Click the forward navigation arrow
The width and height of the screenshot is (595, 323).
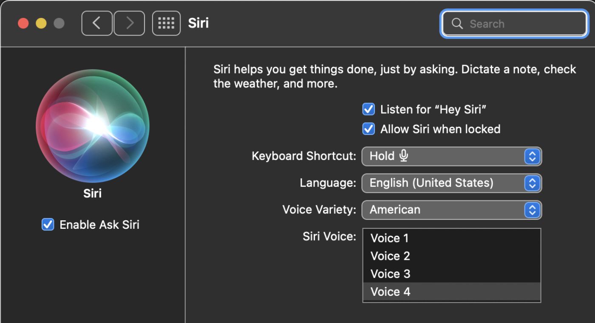coord(130,23)
